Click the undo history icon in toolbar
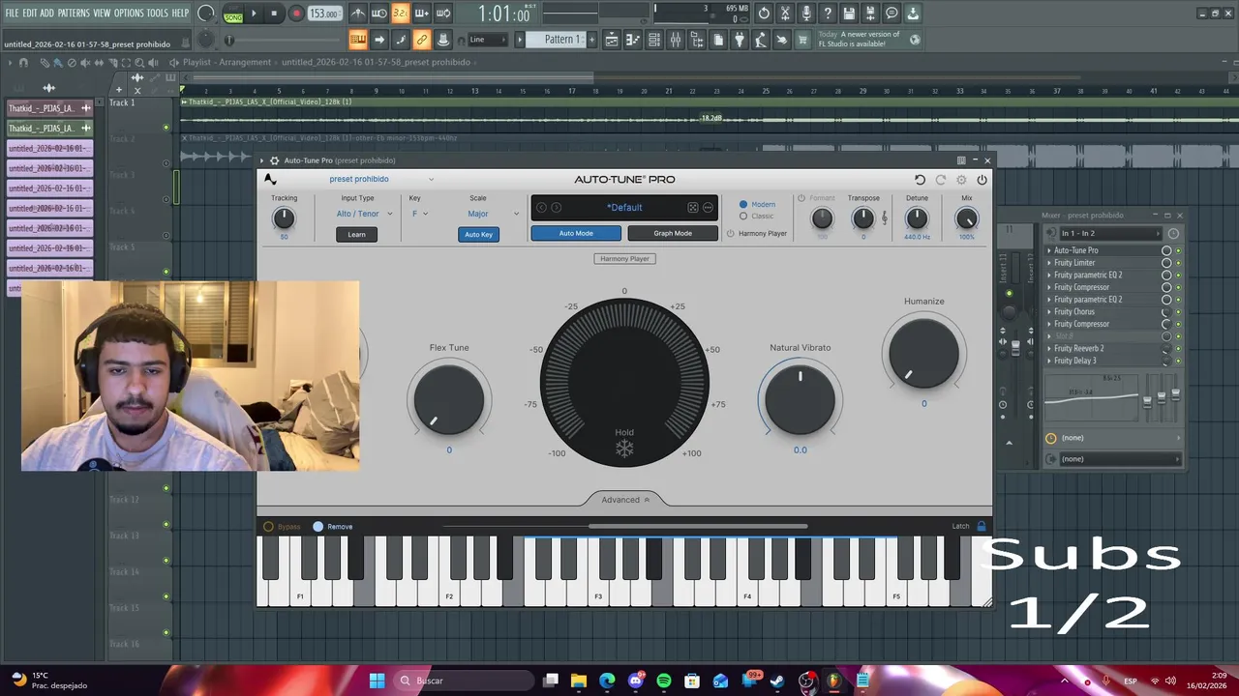Image resolution: width=1239 pixels, height=696 pixels. tap(764, 14)
